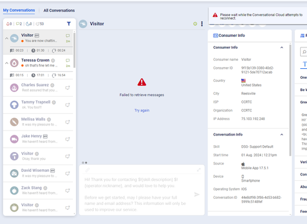Open the conversation list filter
This screenshot has height=224, width=307.
coord(69,24)
